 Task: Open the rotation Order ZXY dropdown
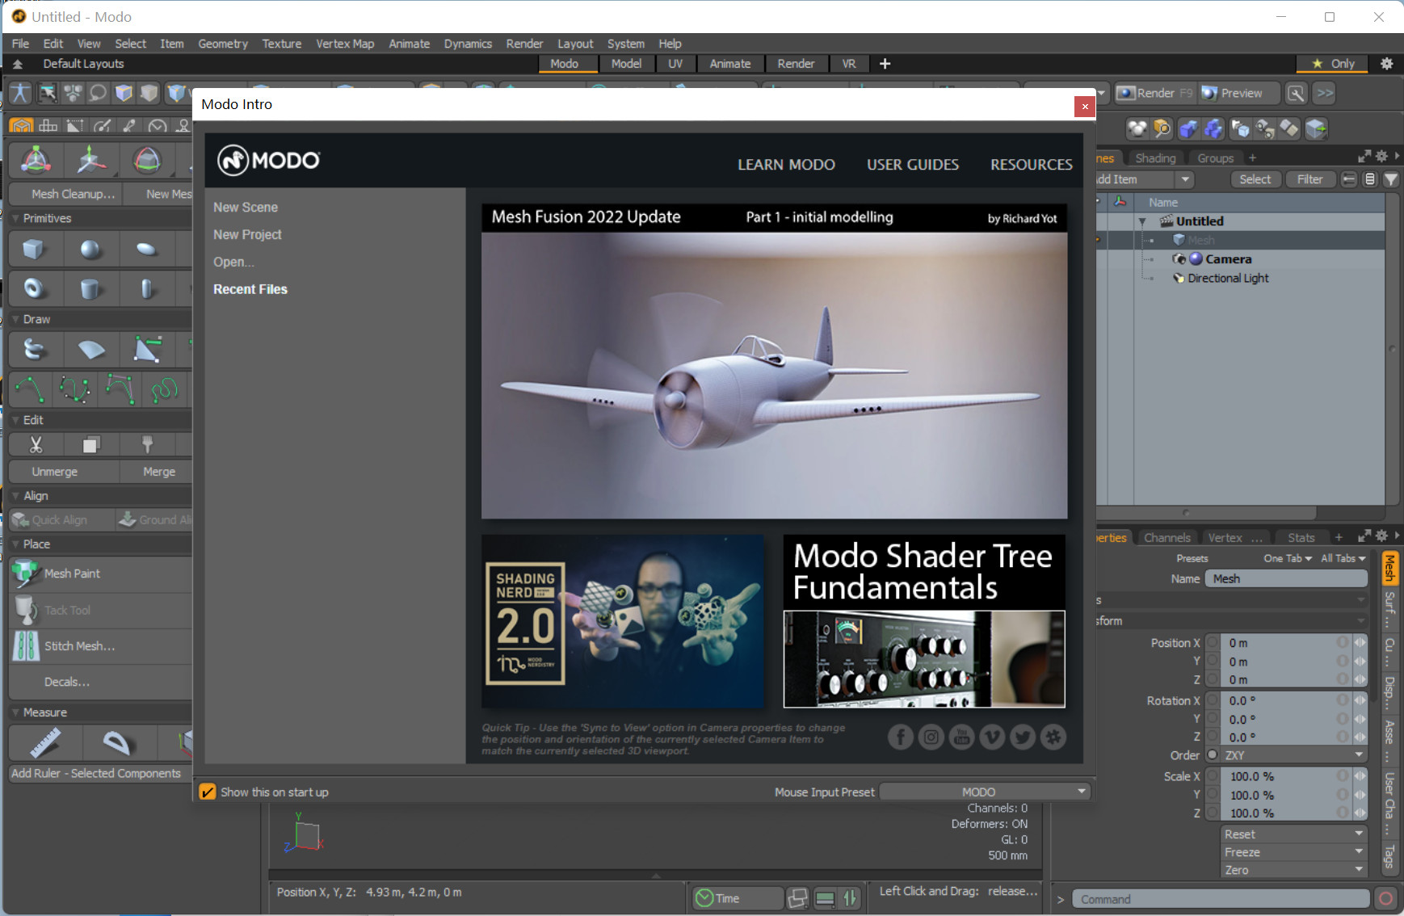pos(1294,755)
